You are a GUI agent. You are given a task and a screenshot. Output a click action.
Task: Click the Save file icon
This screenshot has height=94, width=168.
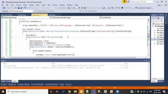pos(19,8)
